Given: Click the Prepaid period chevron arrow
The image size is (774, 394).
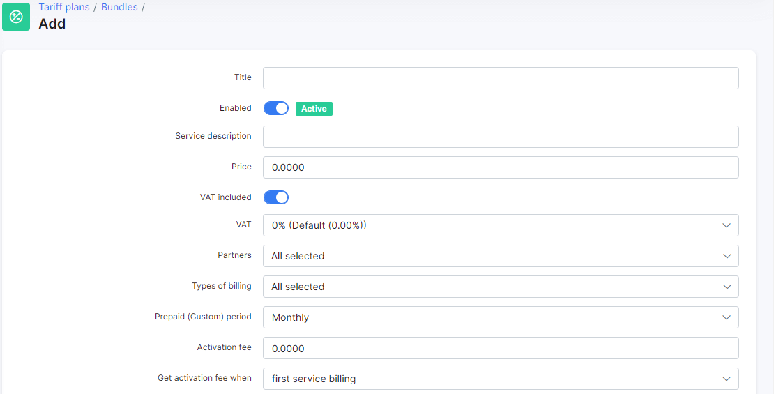Looking at the screenshot, I should tap(726, 317).
